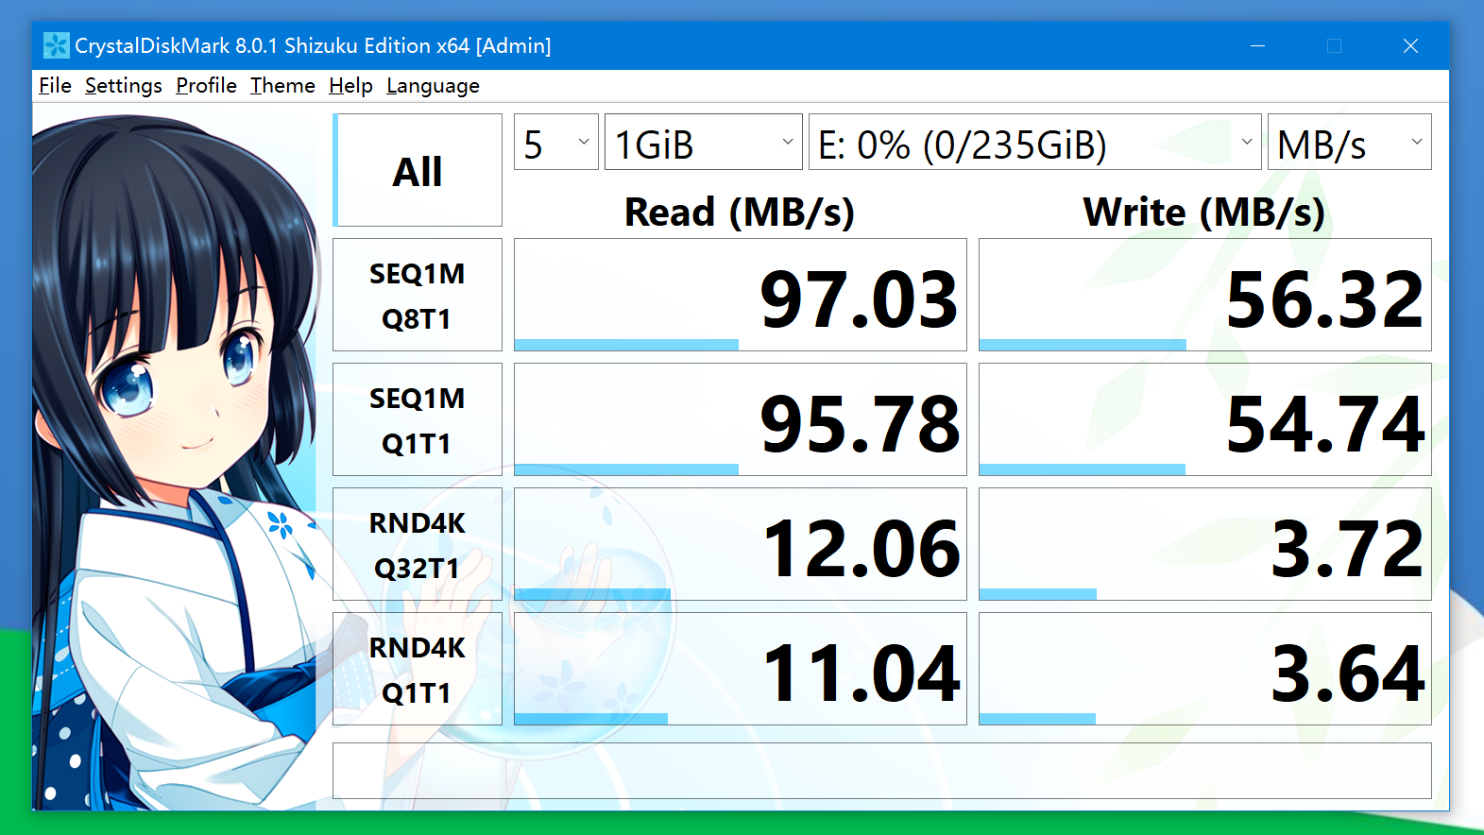Open the File menu
Viewport: 1484px width, 835px height.
pos(55,86)
